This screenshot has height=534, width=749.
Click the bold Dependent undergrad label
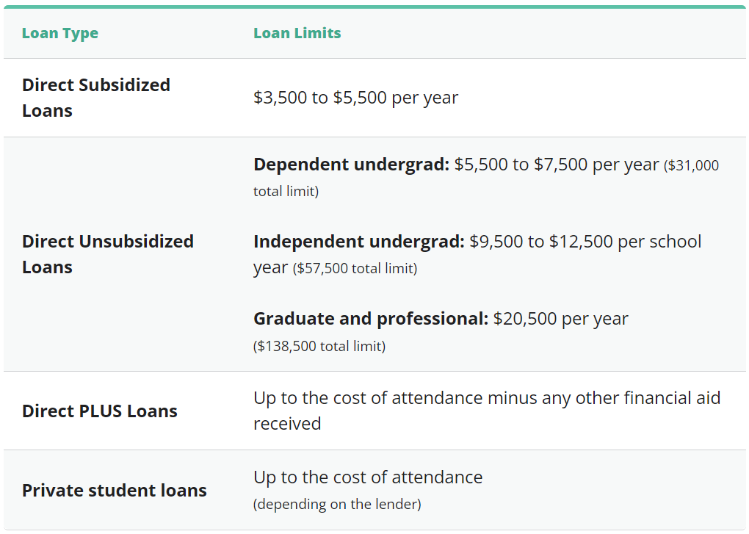(351, 165)
